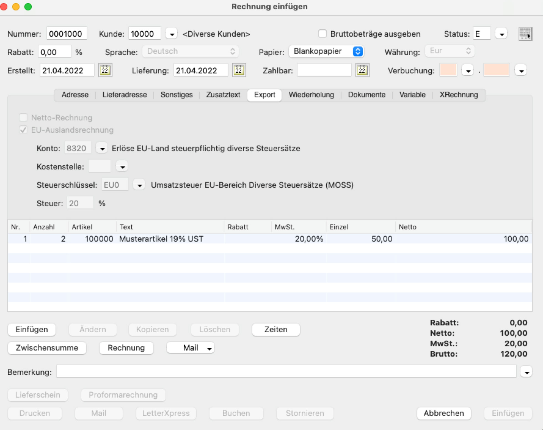The height and width of the screenshot is (430, 543).
Task: Open the Papier Blankopapier dropdown
Action: pyautogui.click(x=326, y=51)
